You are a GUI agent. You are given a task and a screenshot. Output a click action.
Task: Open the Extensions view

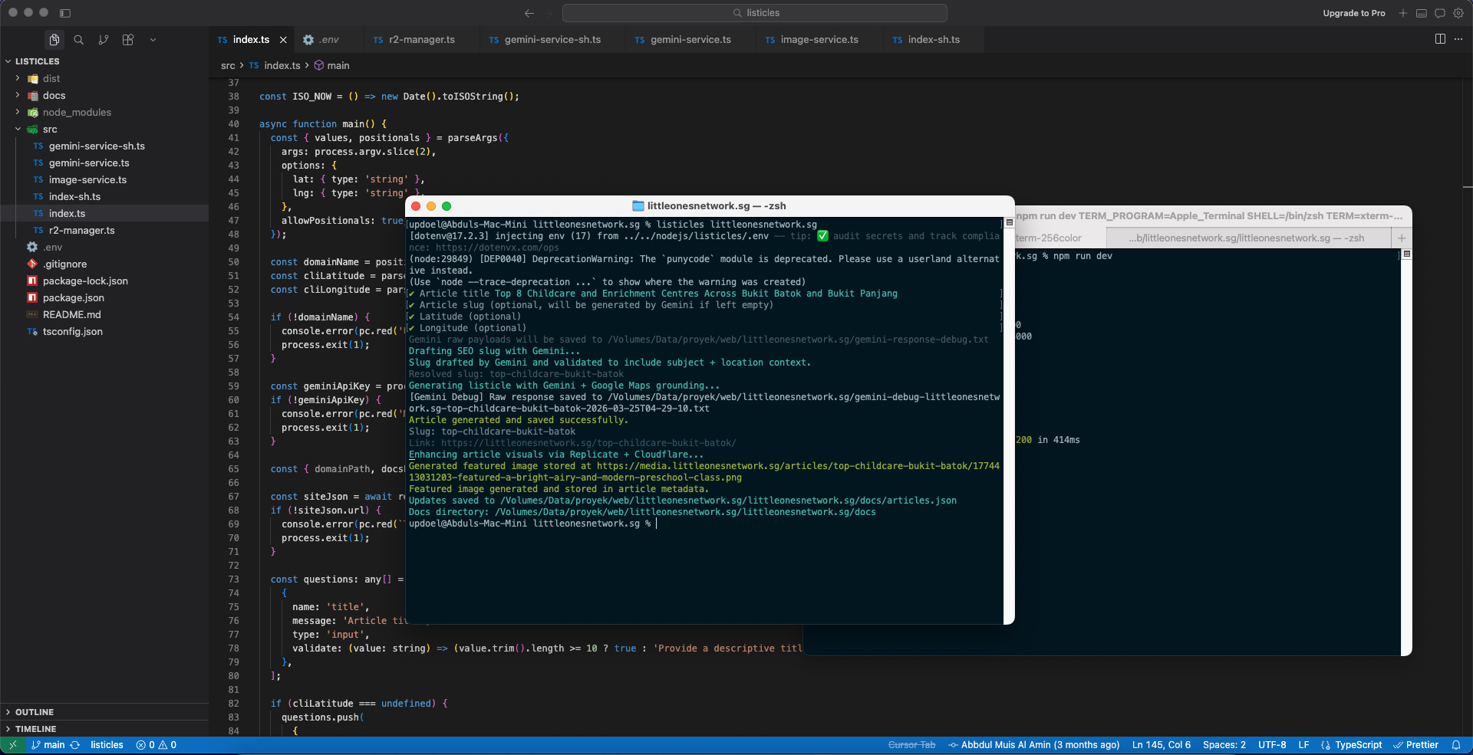(128, 40)
